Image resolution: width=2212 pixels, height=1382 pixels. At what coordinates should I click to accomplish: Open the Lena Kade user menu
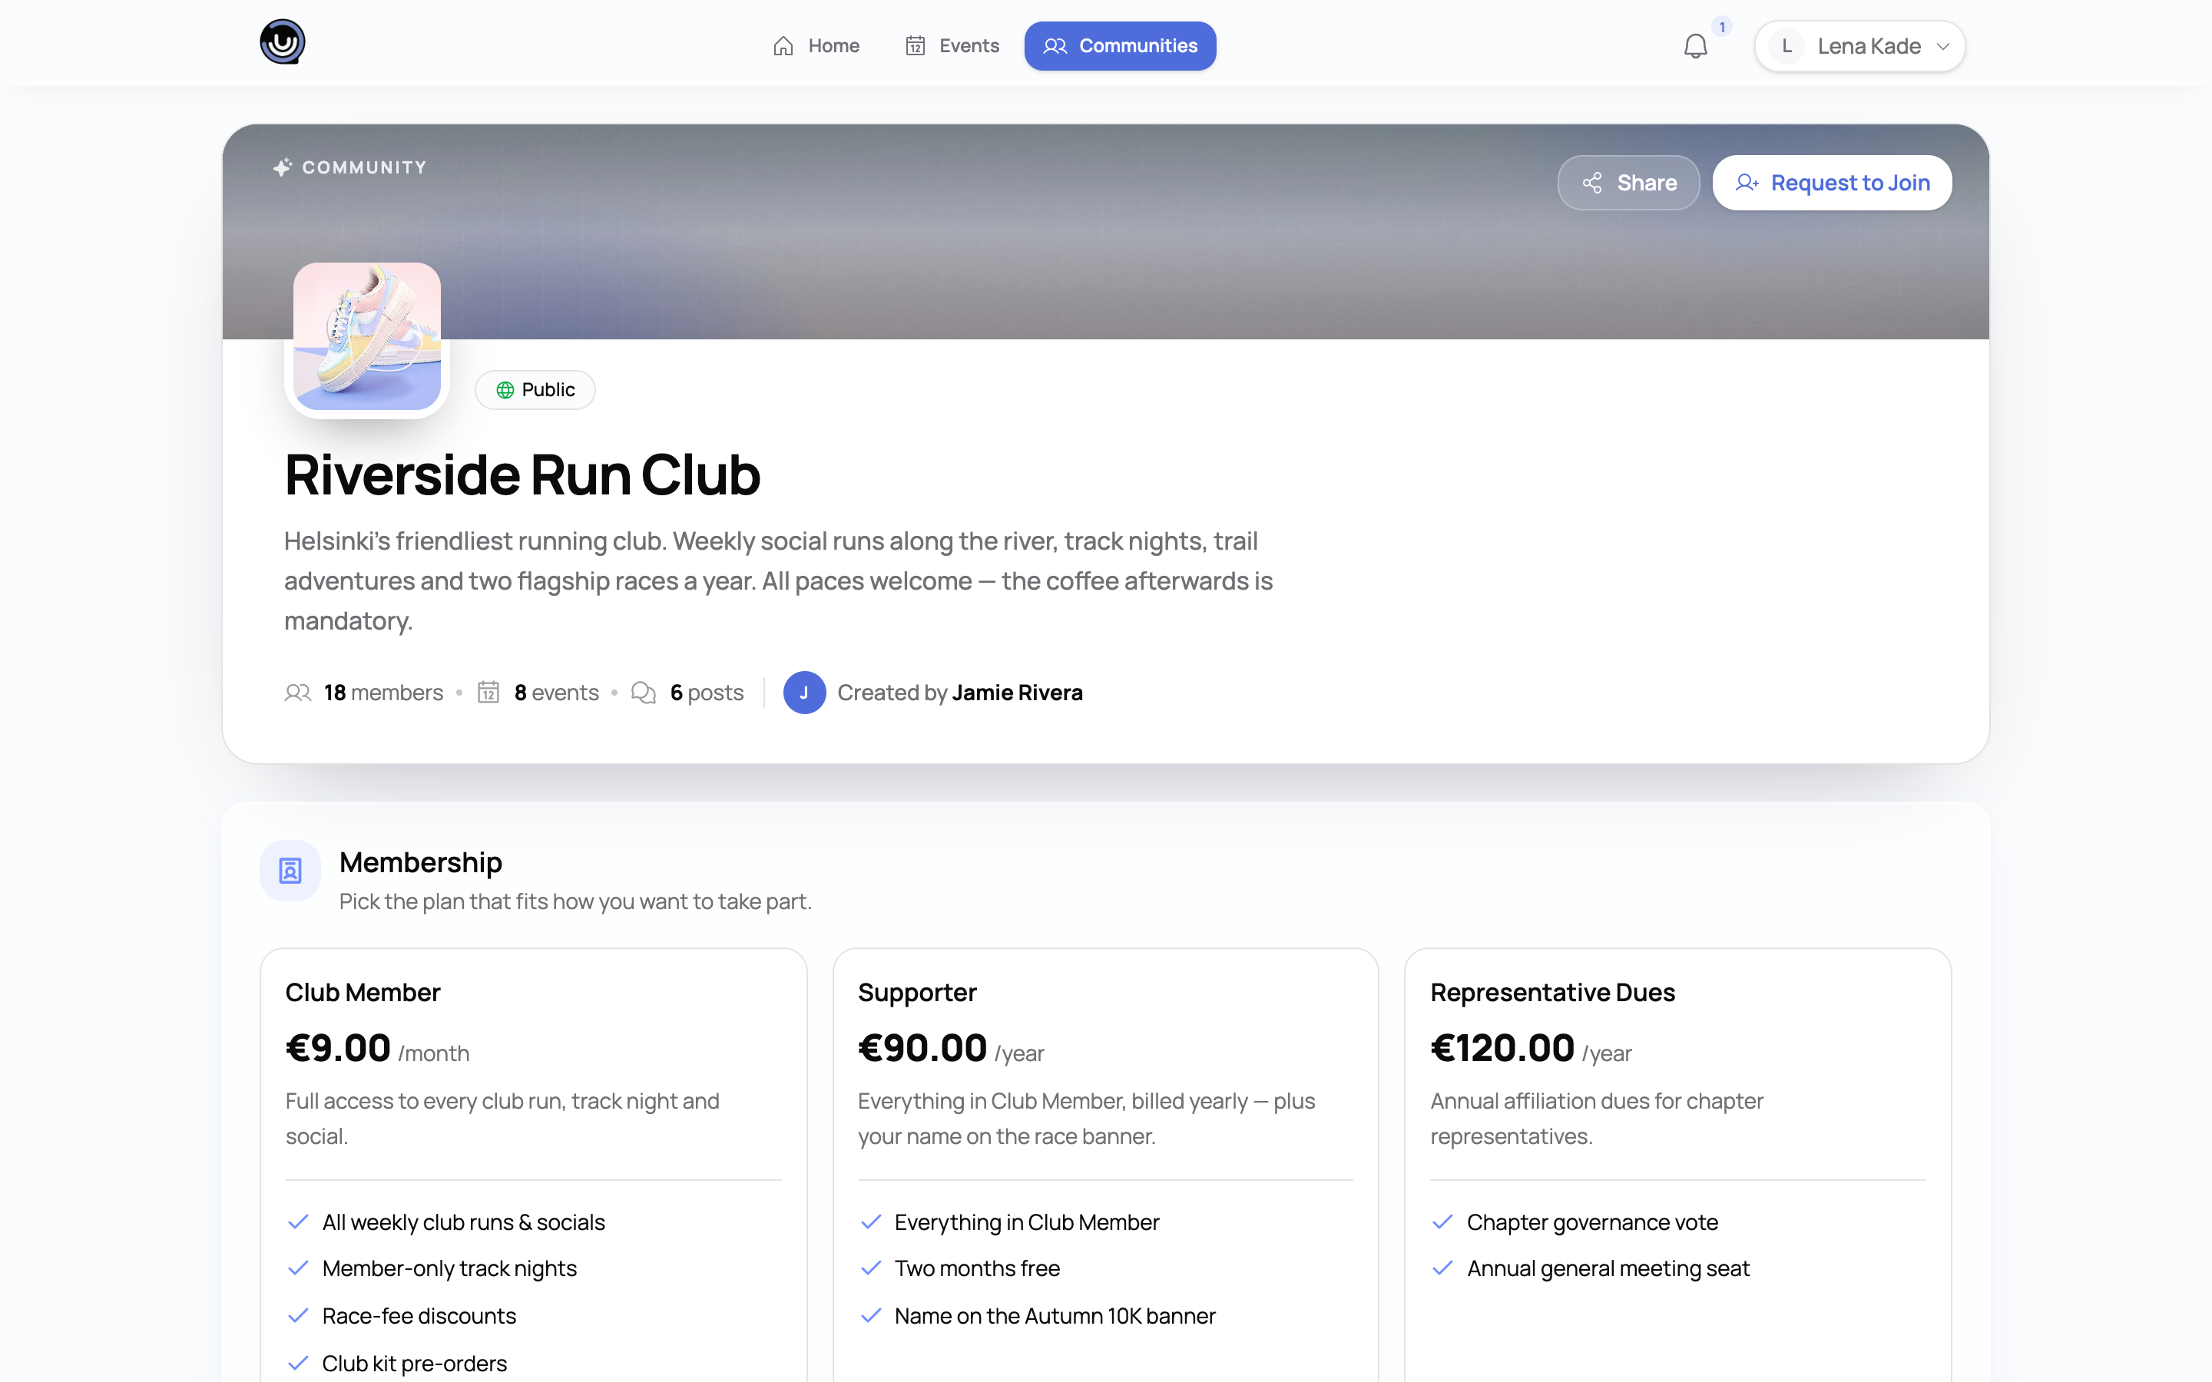[x=1859, y=46]
